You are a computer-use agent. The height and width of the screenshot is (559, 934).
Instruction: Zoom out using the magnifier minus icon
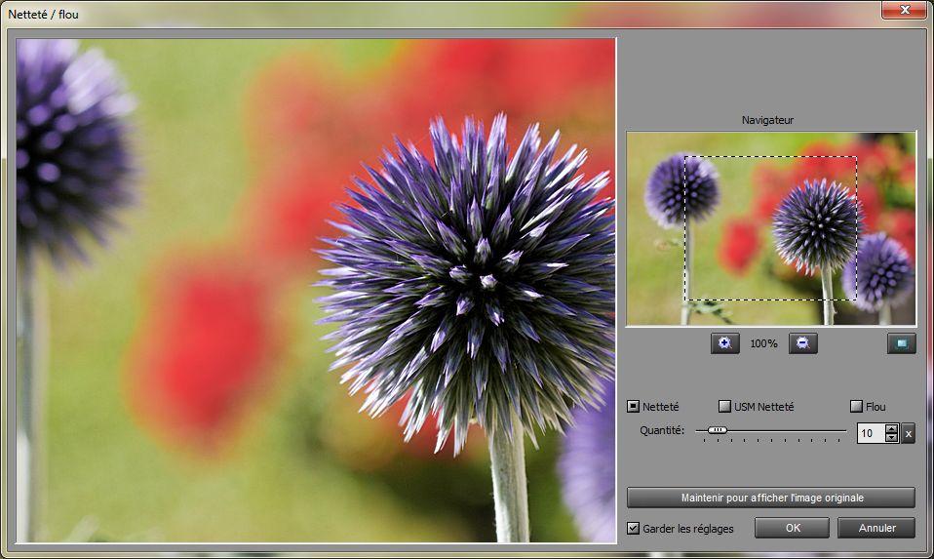click(x=803, y=343)
